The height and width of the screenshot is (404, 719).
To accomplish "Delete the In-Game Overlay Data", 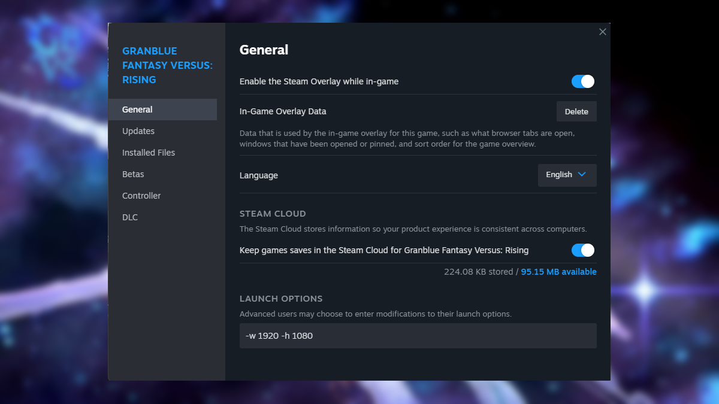I will pyautogui.click(x=576, y=111).
